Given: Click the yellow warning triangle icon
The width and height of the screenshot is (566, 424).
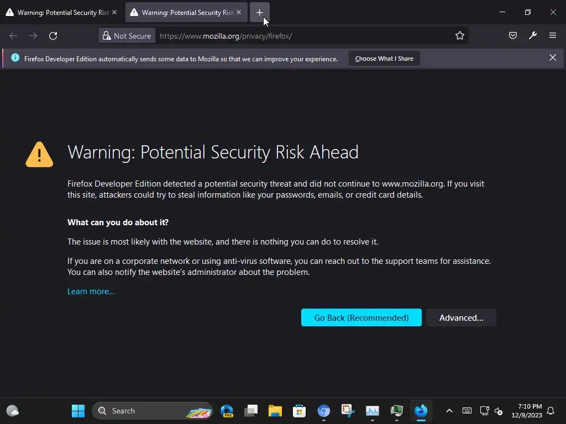Looking at the screenshot, I should tap(39, 155).
